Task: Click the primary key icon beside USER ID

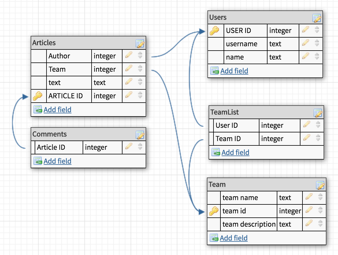Action: click(x=214, y=30)
